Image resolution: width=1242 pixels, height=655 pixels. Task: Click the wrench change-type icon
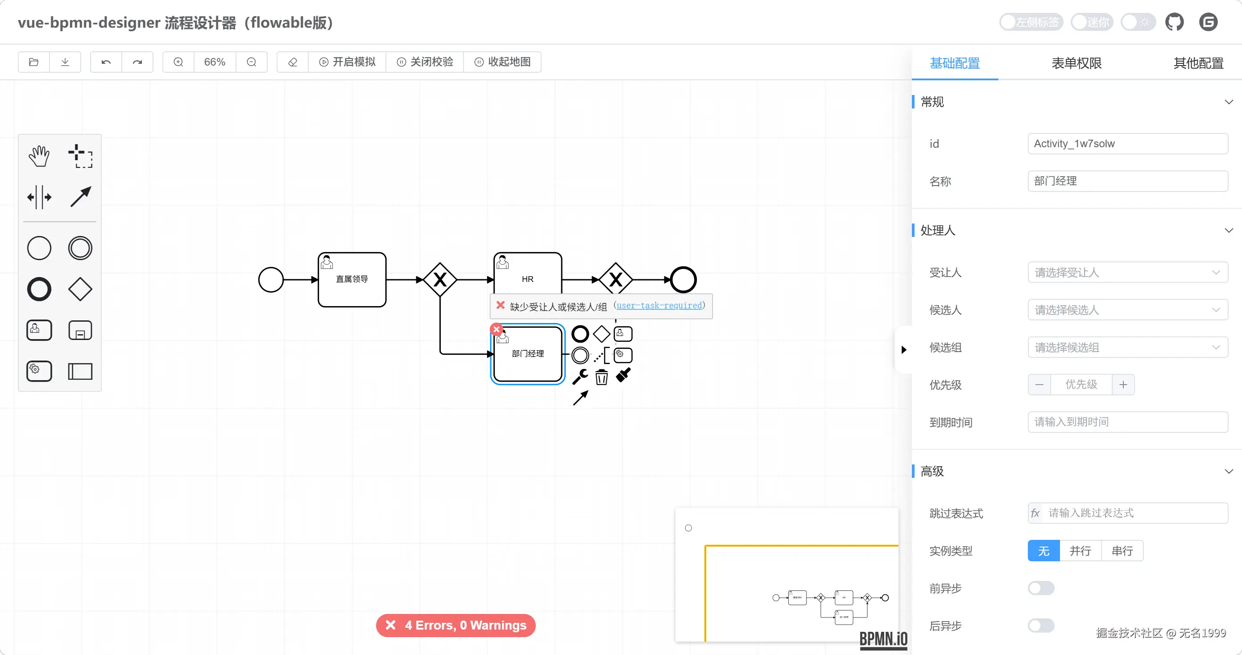pyautogui.click(x=580, y=377)
